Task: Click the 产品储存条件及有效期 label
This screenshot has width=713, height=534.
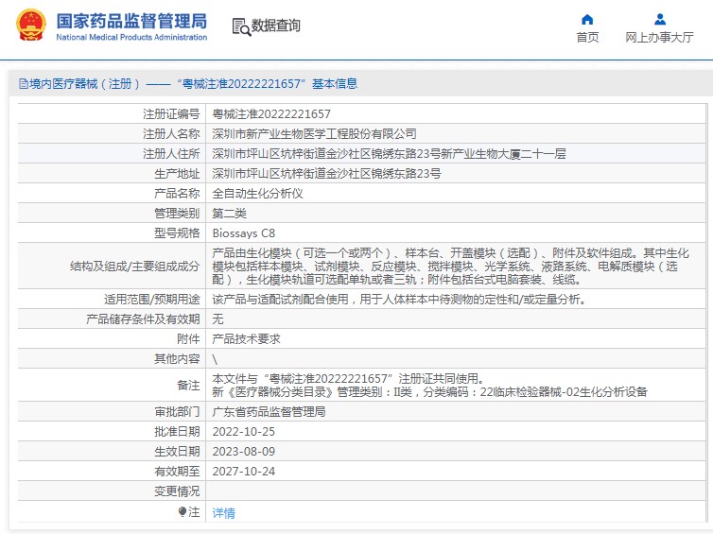Action: click(143, 319)
